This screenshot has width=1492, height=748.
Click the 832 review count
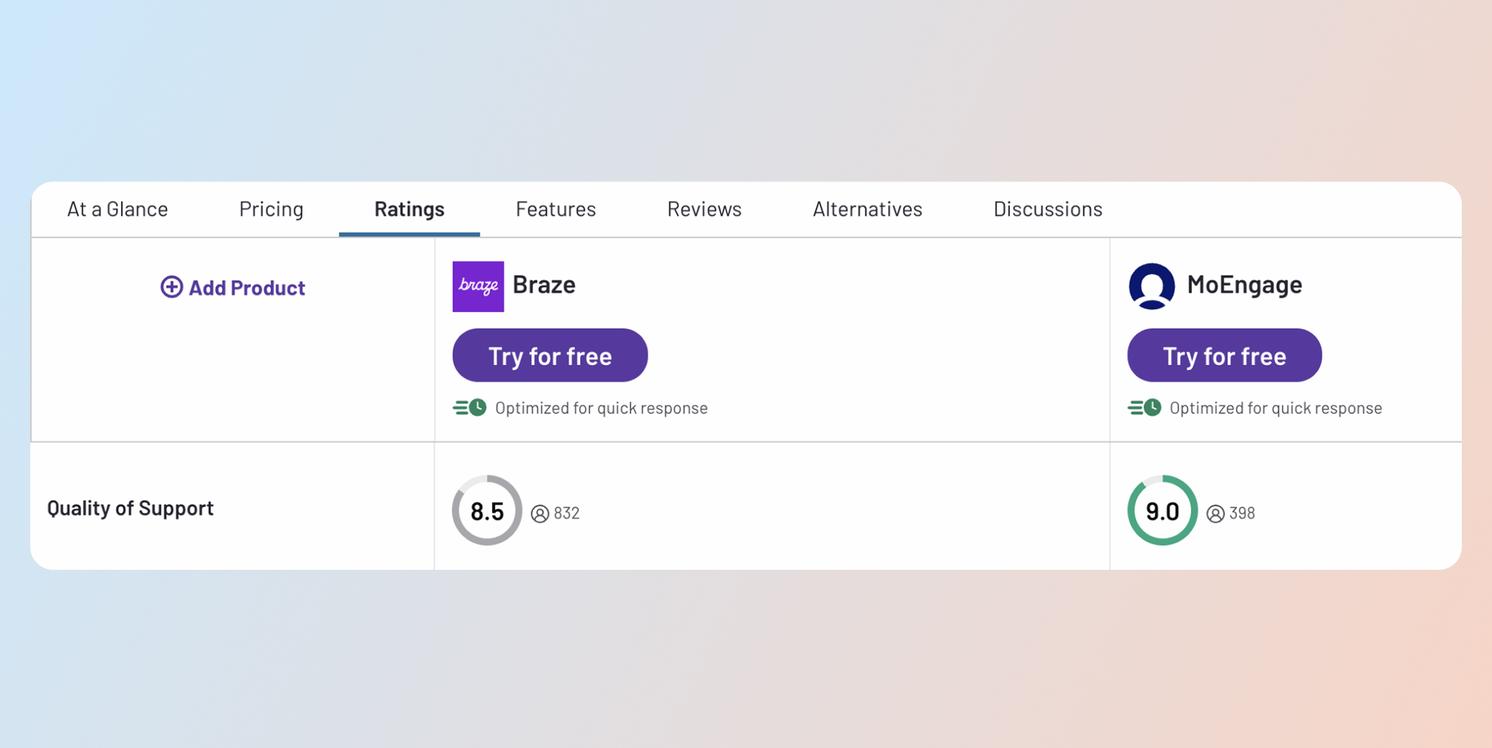[567, 513]
